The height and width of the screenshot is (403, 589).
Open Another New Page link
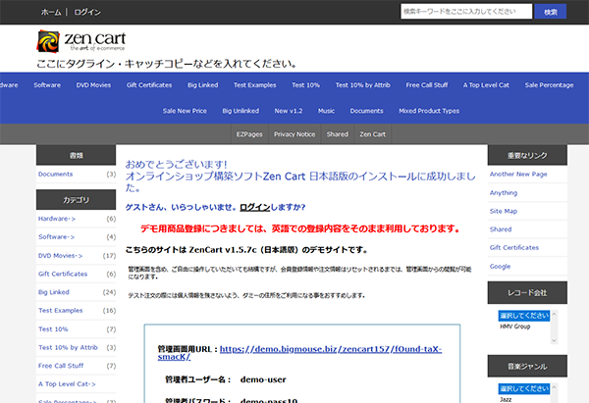click(x=518, y=175)
